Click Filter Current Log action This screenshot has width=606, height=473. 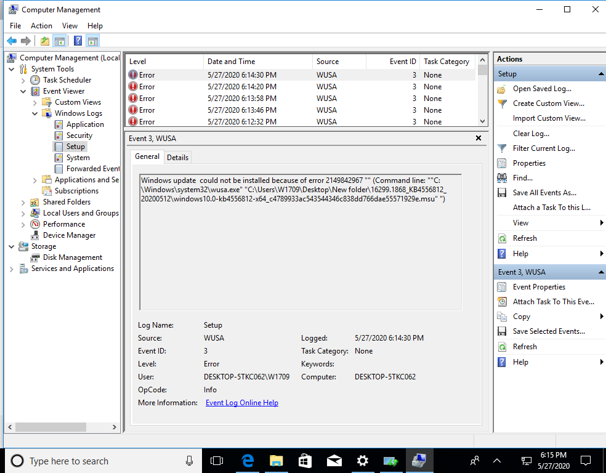544,148
